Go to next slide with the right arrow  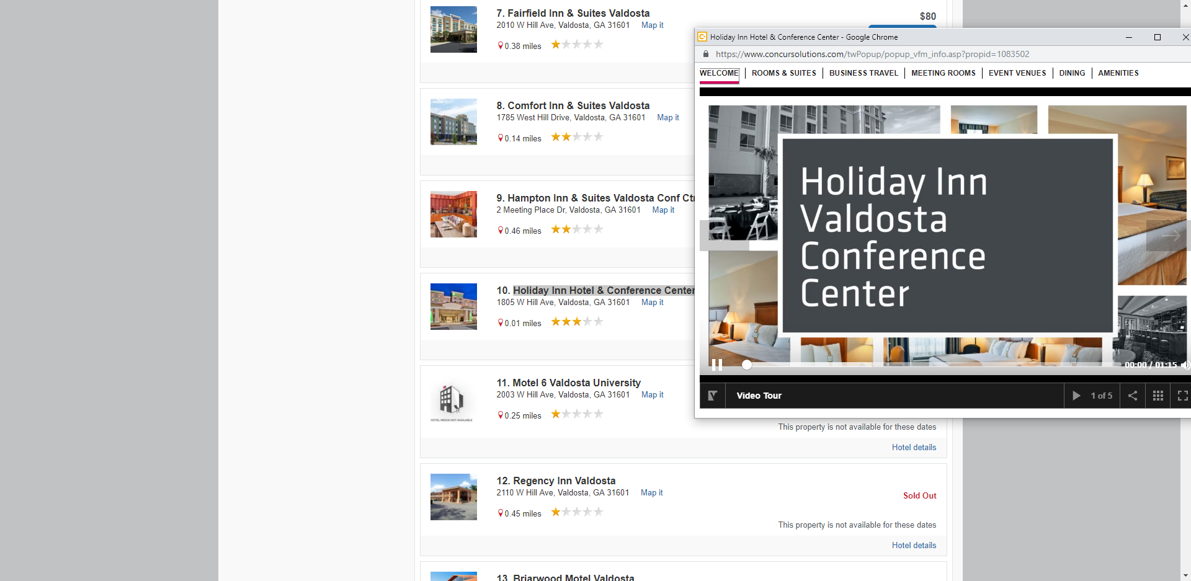1169,236
